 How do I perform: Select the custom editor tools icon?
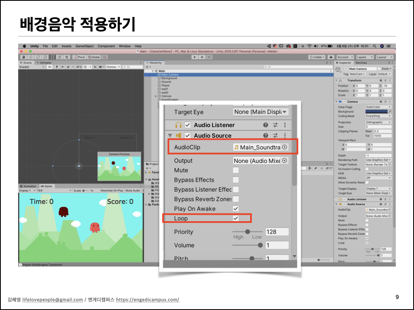point(67,57)
